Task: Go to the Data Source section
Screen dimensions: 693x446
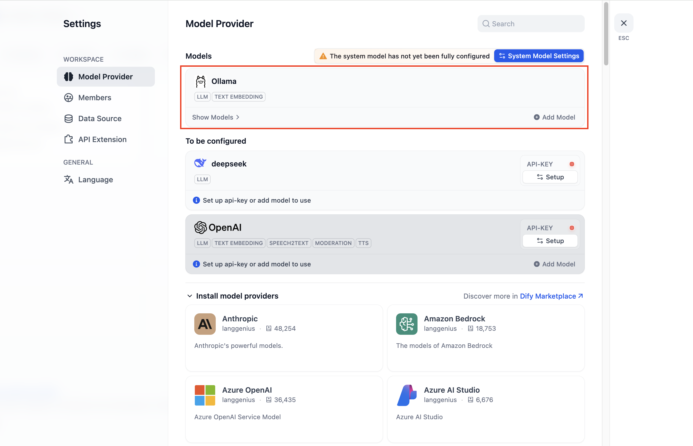Action: point(100,118)
